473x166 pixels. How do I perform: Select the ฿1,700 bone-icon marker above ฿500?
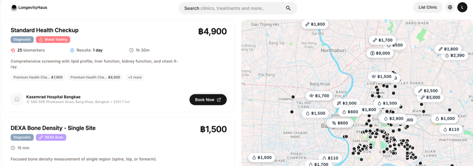pyautogui.click(x=383, y=40)
